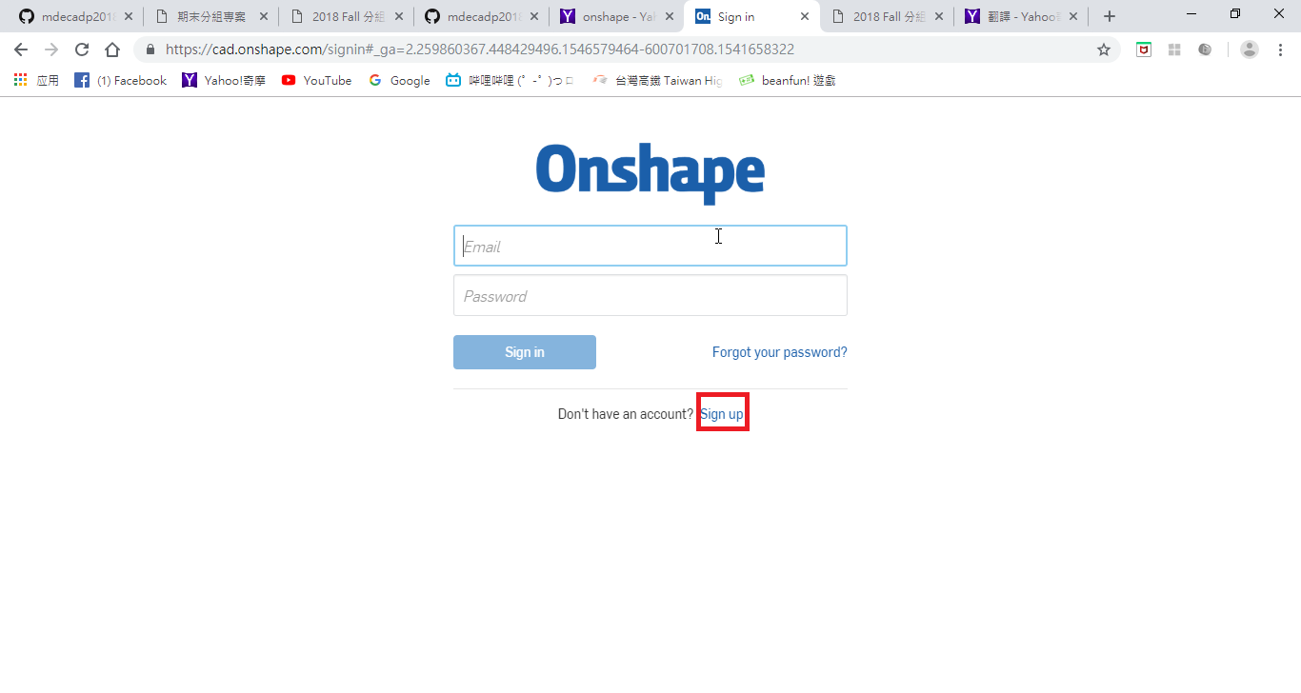Click the Apps grid shortcut

coord(36,81)
